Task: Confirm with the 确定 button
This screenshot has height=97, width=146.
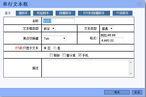Action: pos(117,92)
